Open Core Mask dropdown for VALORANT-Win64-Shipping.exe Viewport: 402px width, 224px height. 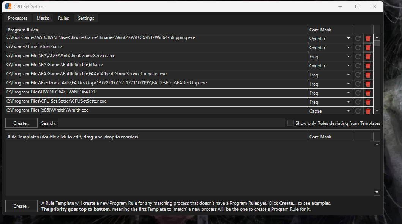(x=330, y=39)
